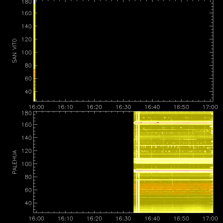Image resolution: width=223 pixels, height=223 pixels.
Task: Click the 180 tick label on PALEHUA plot
Action: pyautogui.click(x=26, y=113)
